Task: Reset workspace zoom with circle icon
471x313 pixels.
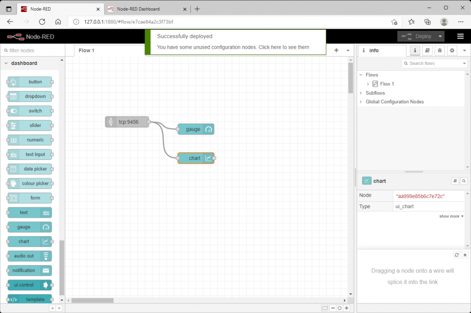Action: [339, 308]
